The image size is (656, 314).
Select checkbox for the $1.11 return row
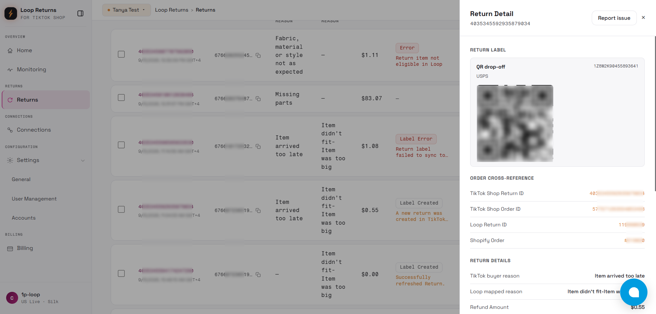121,54
